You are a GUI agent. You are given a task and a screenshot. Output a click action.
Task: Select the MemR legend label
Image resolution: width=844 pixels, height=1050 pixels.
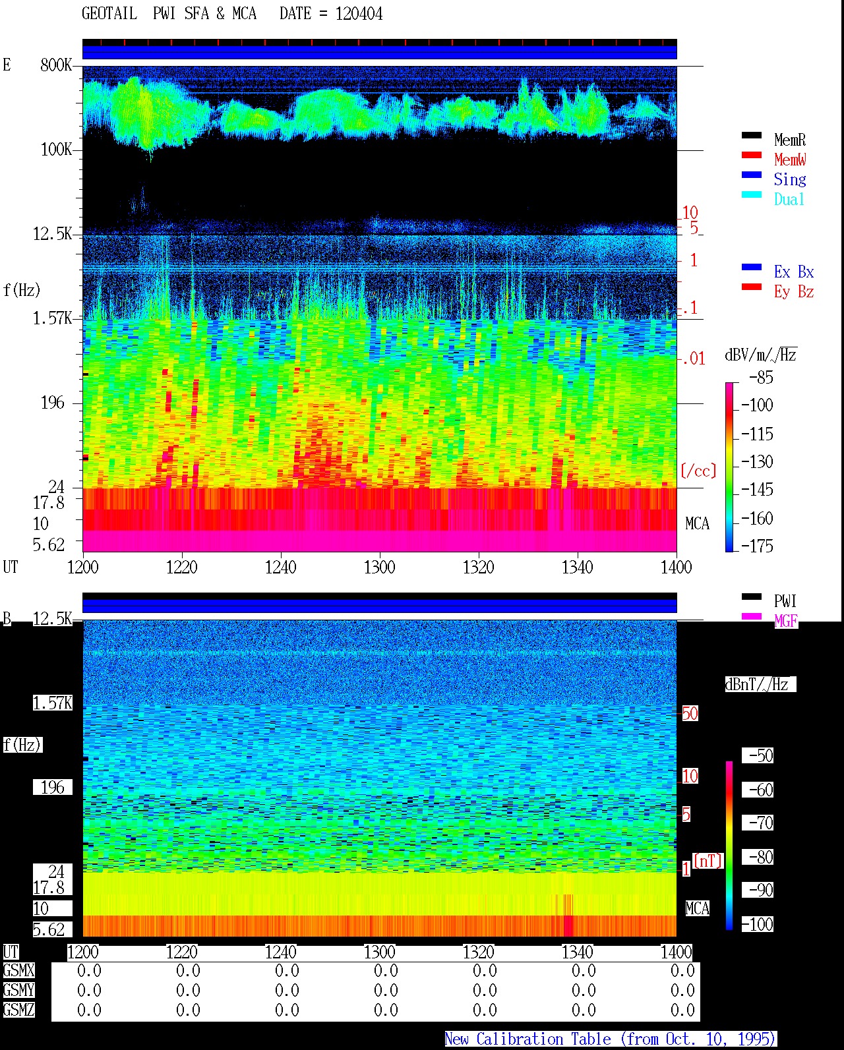coord(790,140)
